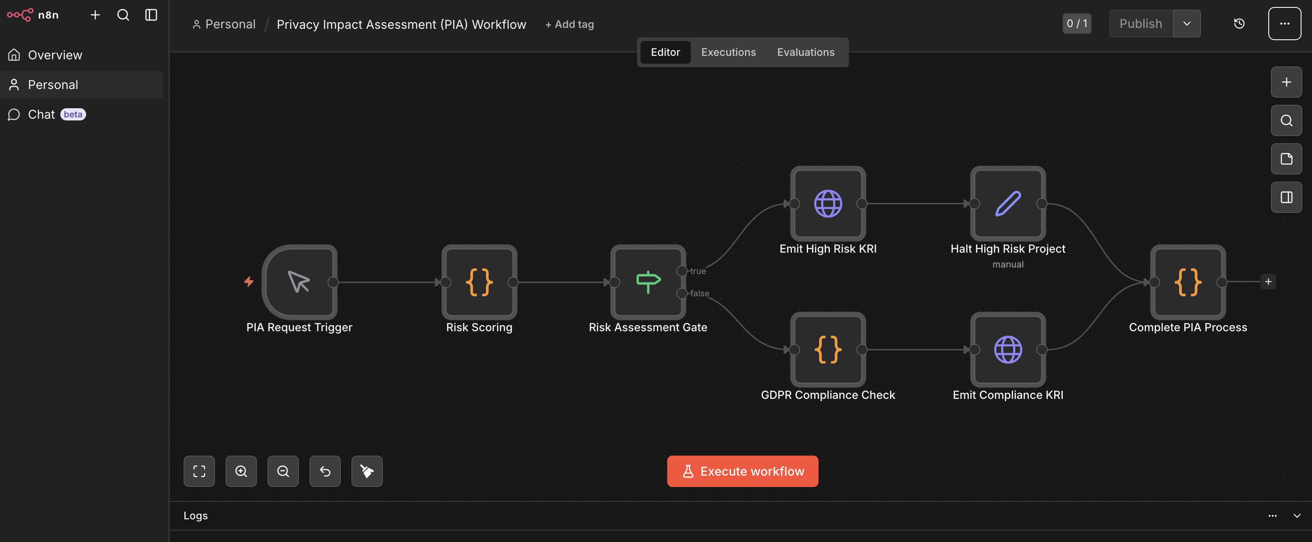Toggle the left navigation sidebar
1312x542 pixels.
coord(151,15)
